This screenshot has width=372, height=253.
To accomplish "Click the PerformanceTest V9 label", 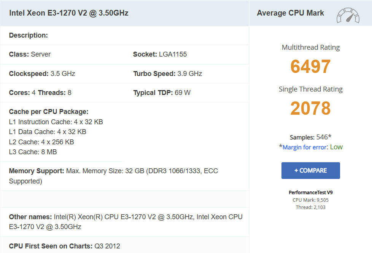I will click(310, 192).
